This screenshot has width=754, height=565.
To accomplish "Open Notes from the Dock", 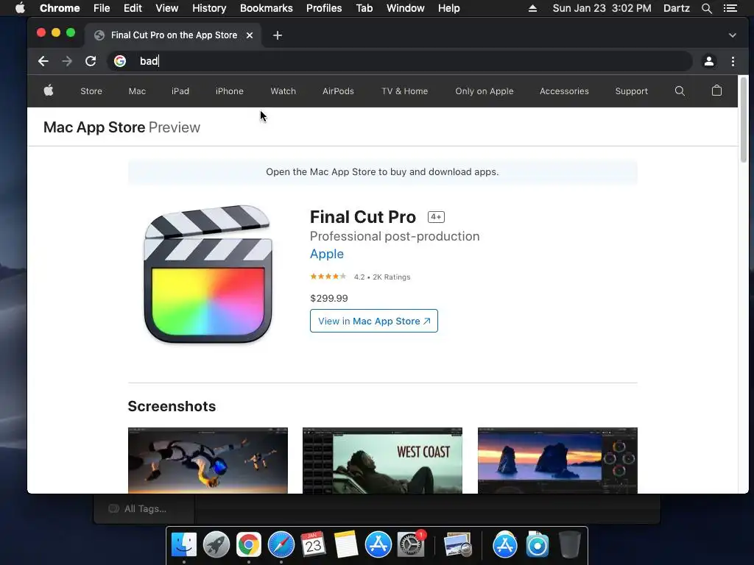I will (345, 544).
